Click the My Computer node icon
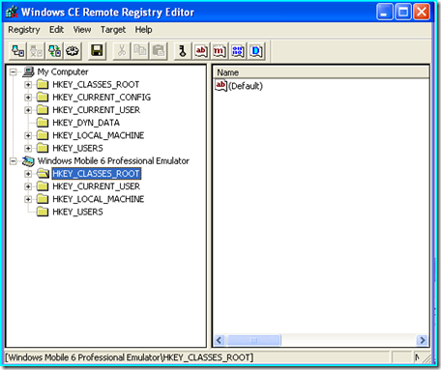 coord(28,71)
